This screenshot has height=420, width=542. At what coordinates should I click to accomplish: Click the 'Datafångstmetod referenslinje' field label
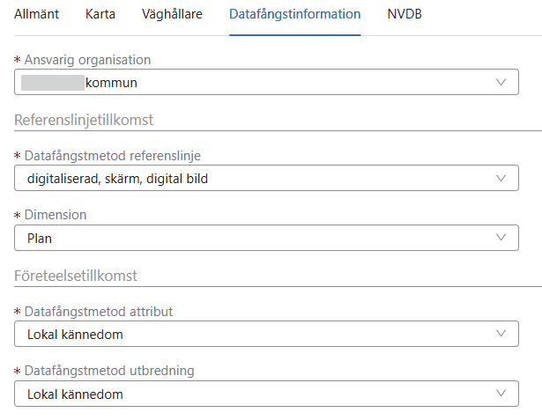pyautogui.click(x=112, y=156)
